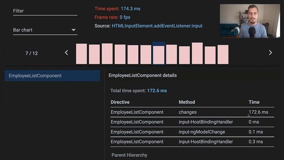Go to previous frame with left chevron
Viewport: 284px width, 160px height.
pos(67,53)
